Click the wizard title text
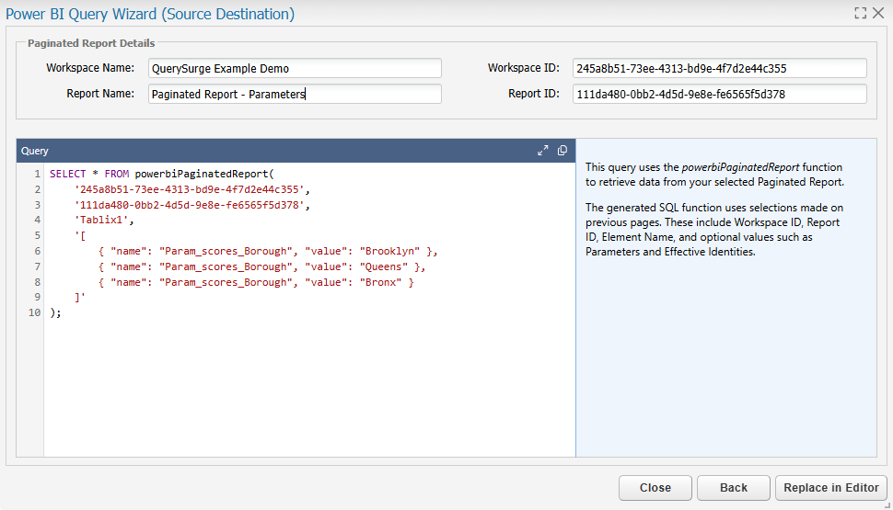This screenshot has height=510, width=893. pos(150,14)
